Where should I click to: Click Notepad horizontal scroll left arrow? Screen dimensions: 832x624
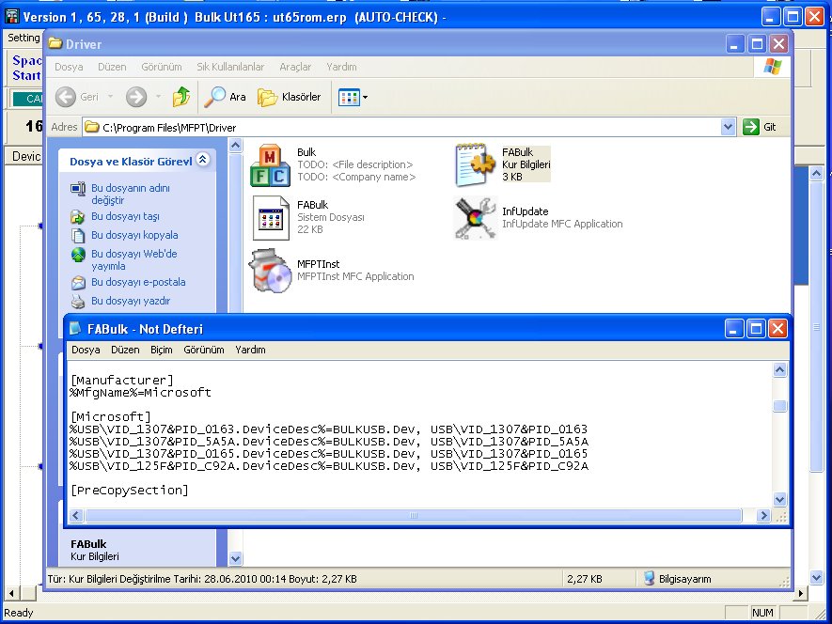(76, 515)
